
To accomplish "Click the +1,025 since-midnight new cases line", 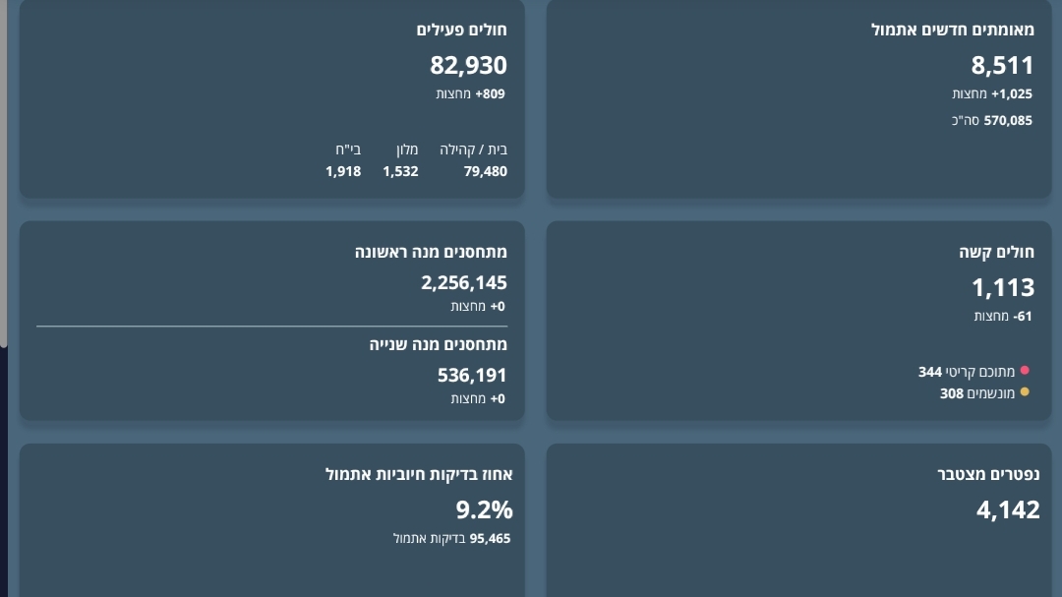I will (992, 94).
